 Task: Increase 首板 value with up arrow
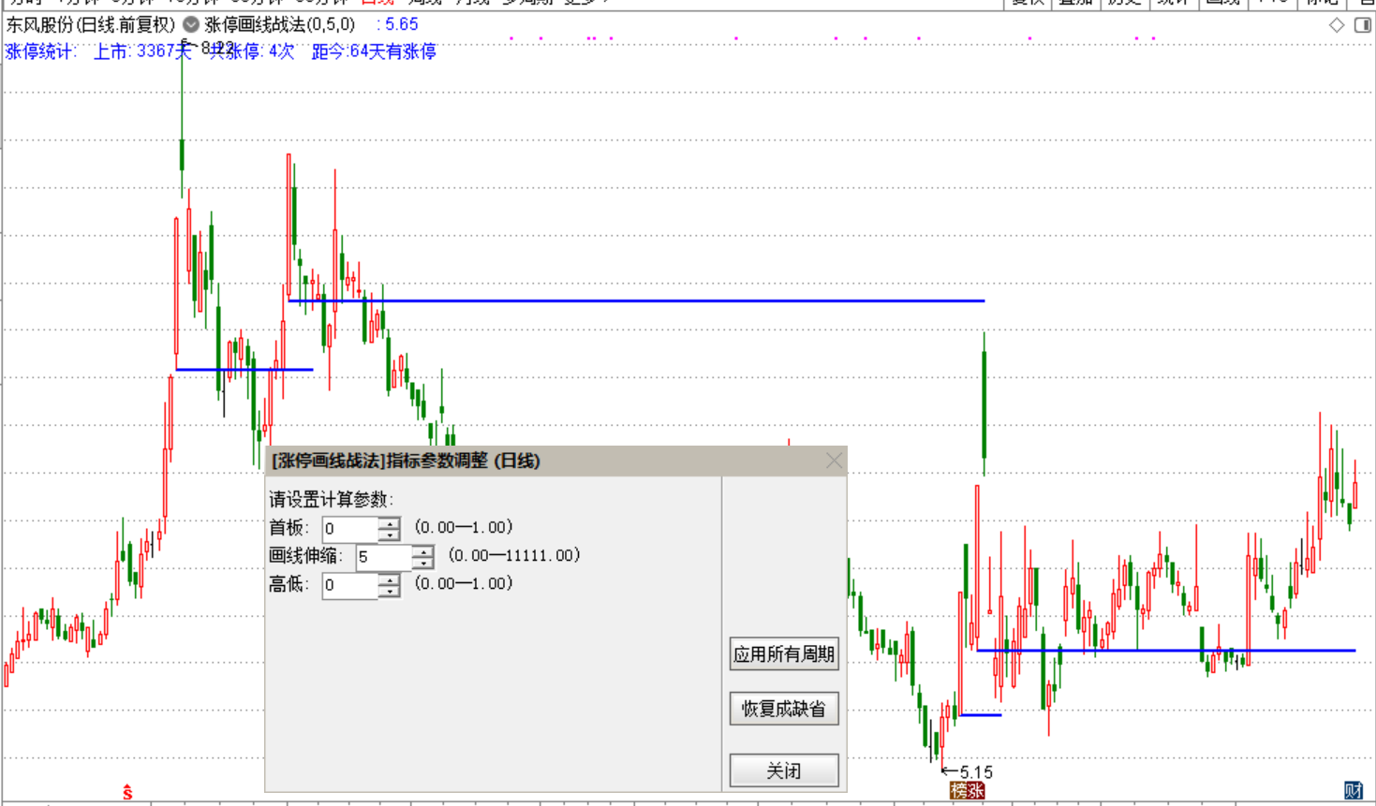(x=390, y=523)
